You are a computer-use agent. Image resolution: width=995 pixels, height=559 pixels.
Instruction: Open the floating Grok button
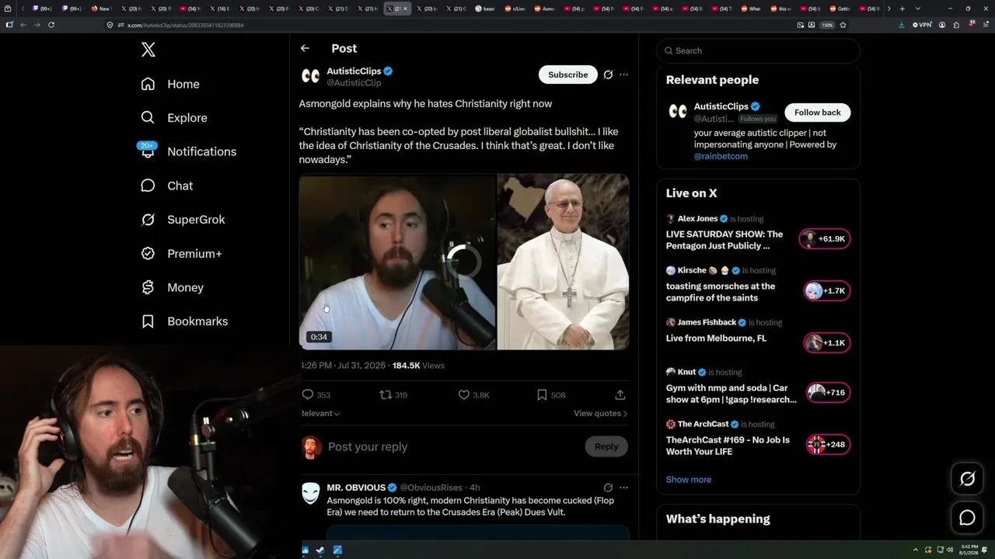click(967, 479)
